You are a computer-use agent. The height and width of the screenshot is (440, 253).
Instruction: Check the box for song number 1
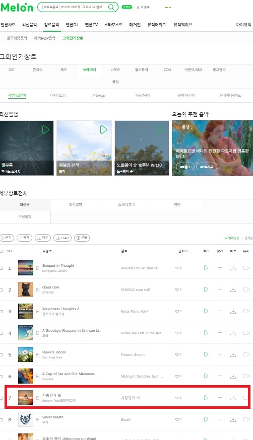(1, 268)
